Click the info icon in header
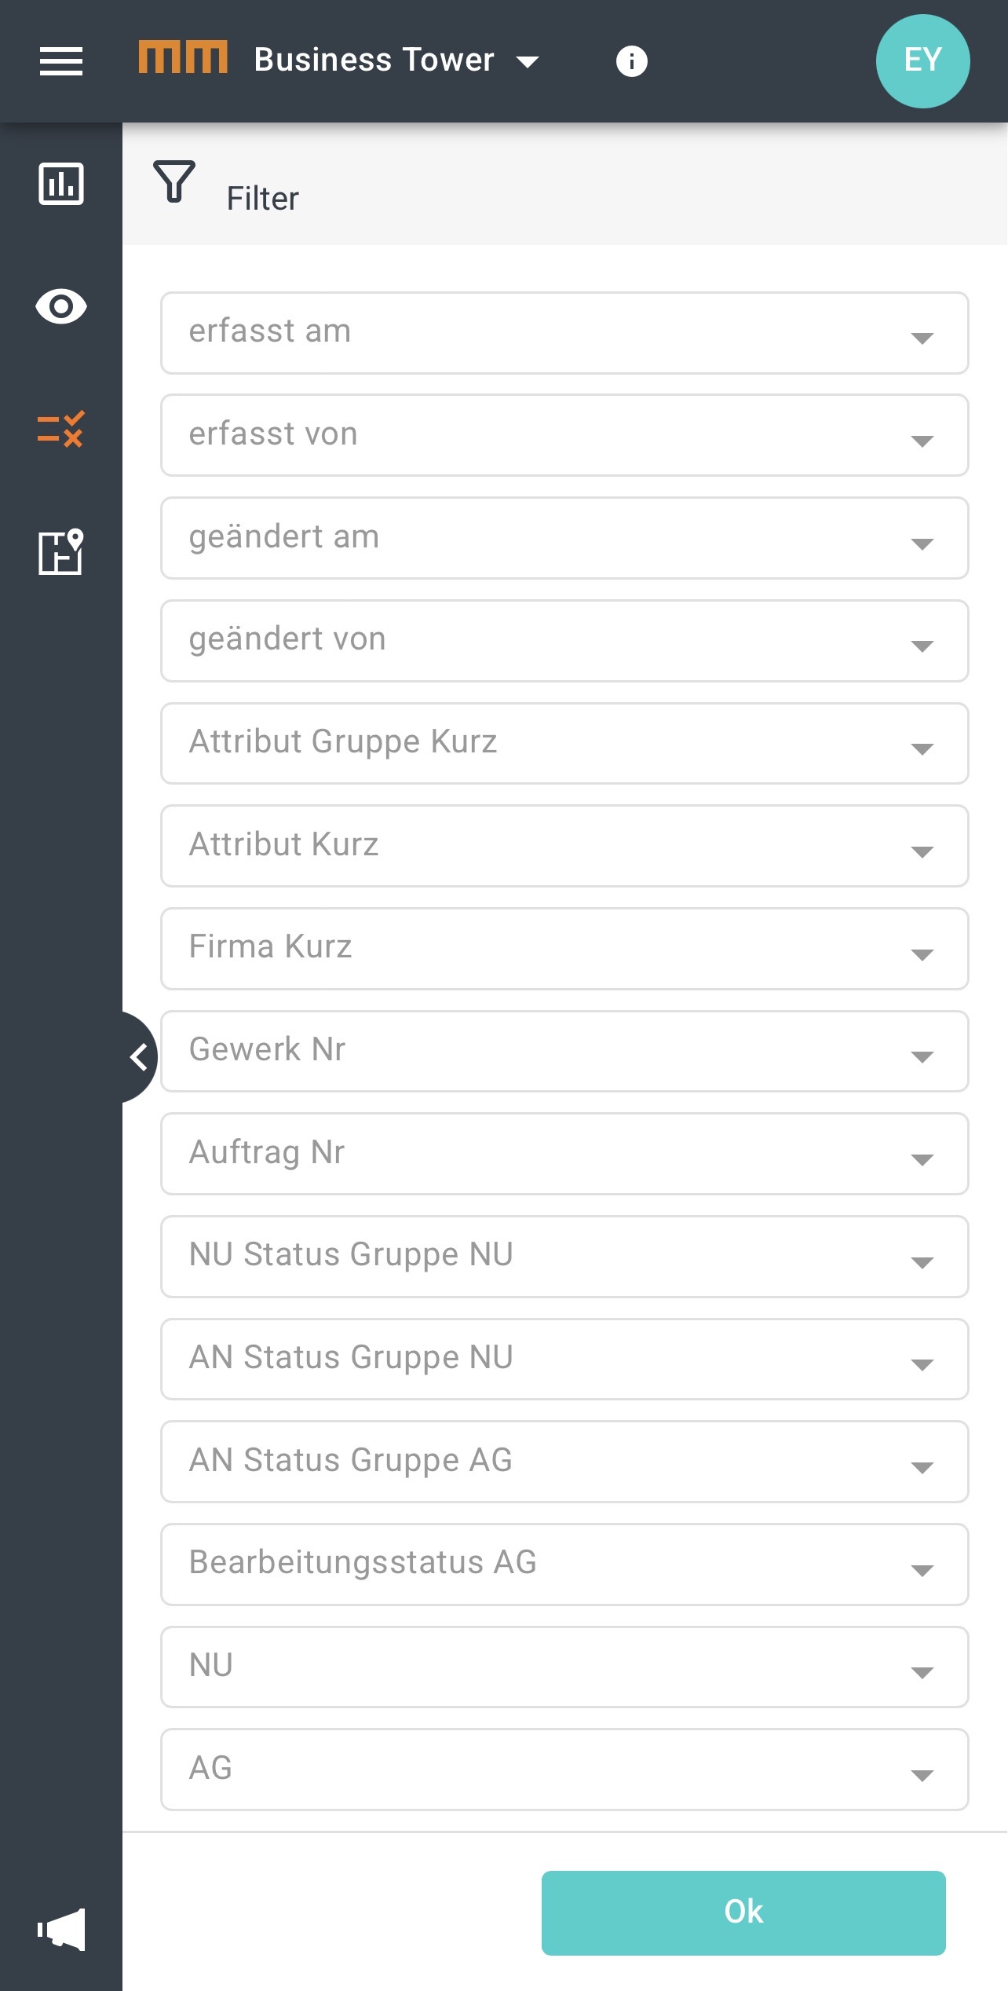 pyautogui.click(x=631, y=61)
